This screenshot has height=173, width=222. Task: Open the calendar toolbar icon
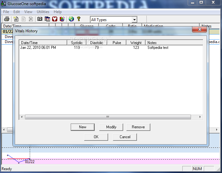tap(47, 19)
